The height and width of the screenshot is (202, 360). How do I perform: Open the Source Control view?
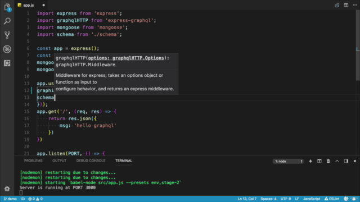(7, 35)
